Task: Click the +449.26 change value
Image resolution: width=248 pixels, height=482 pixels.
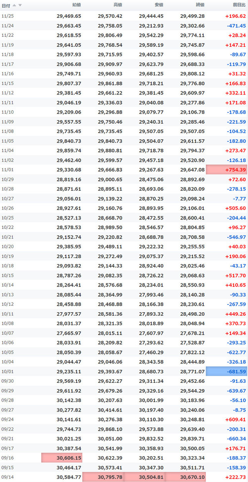Action: click(x=236, y=314)
